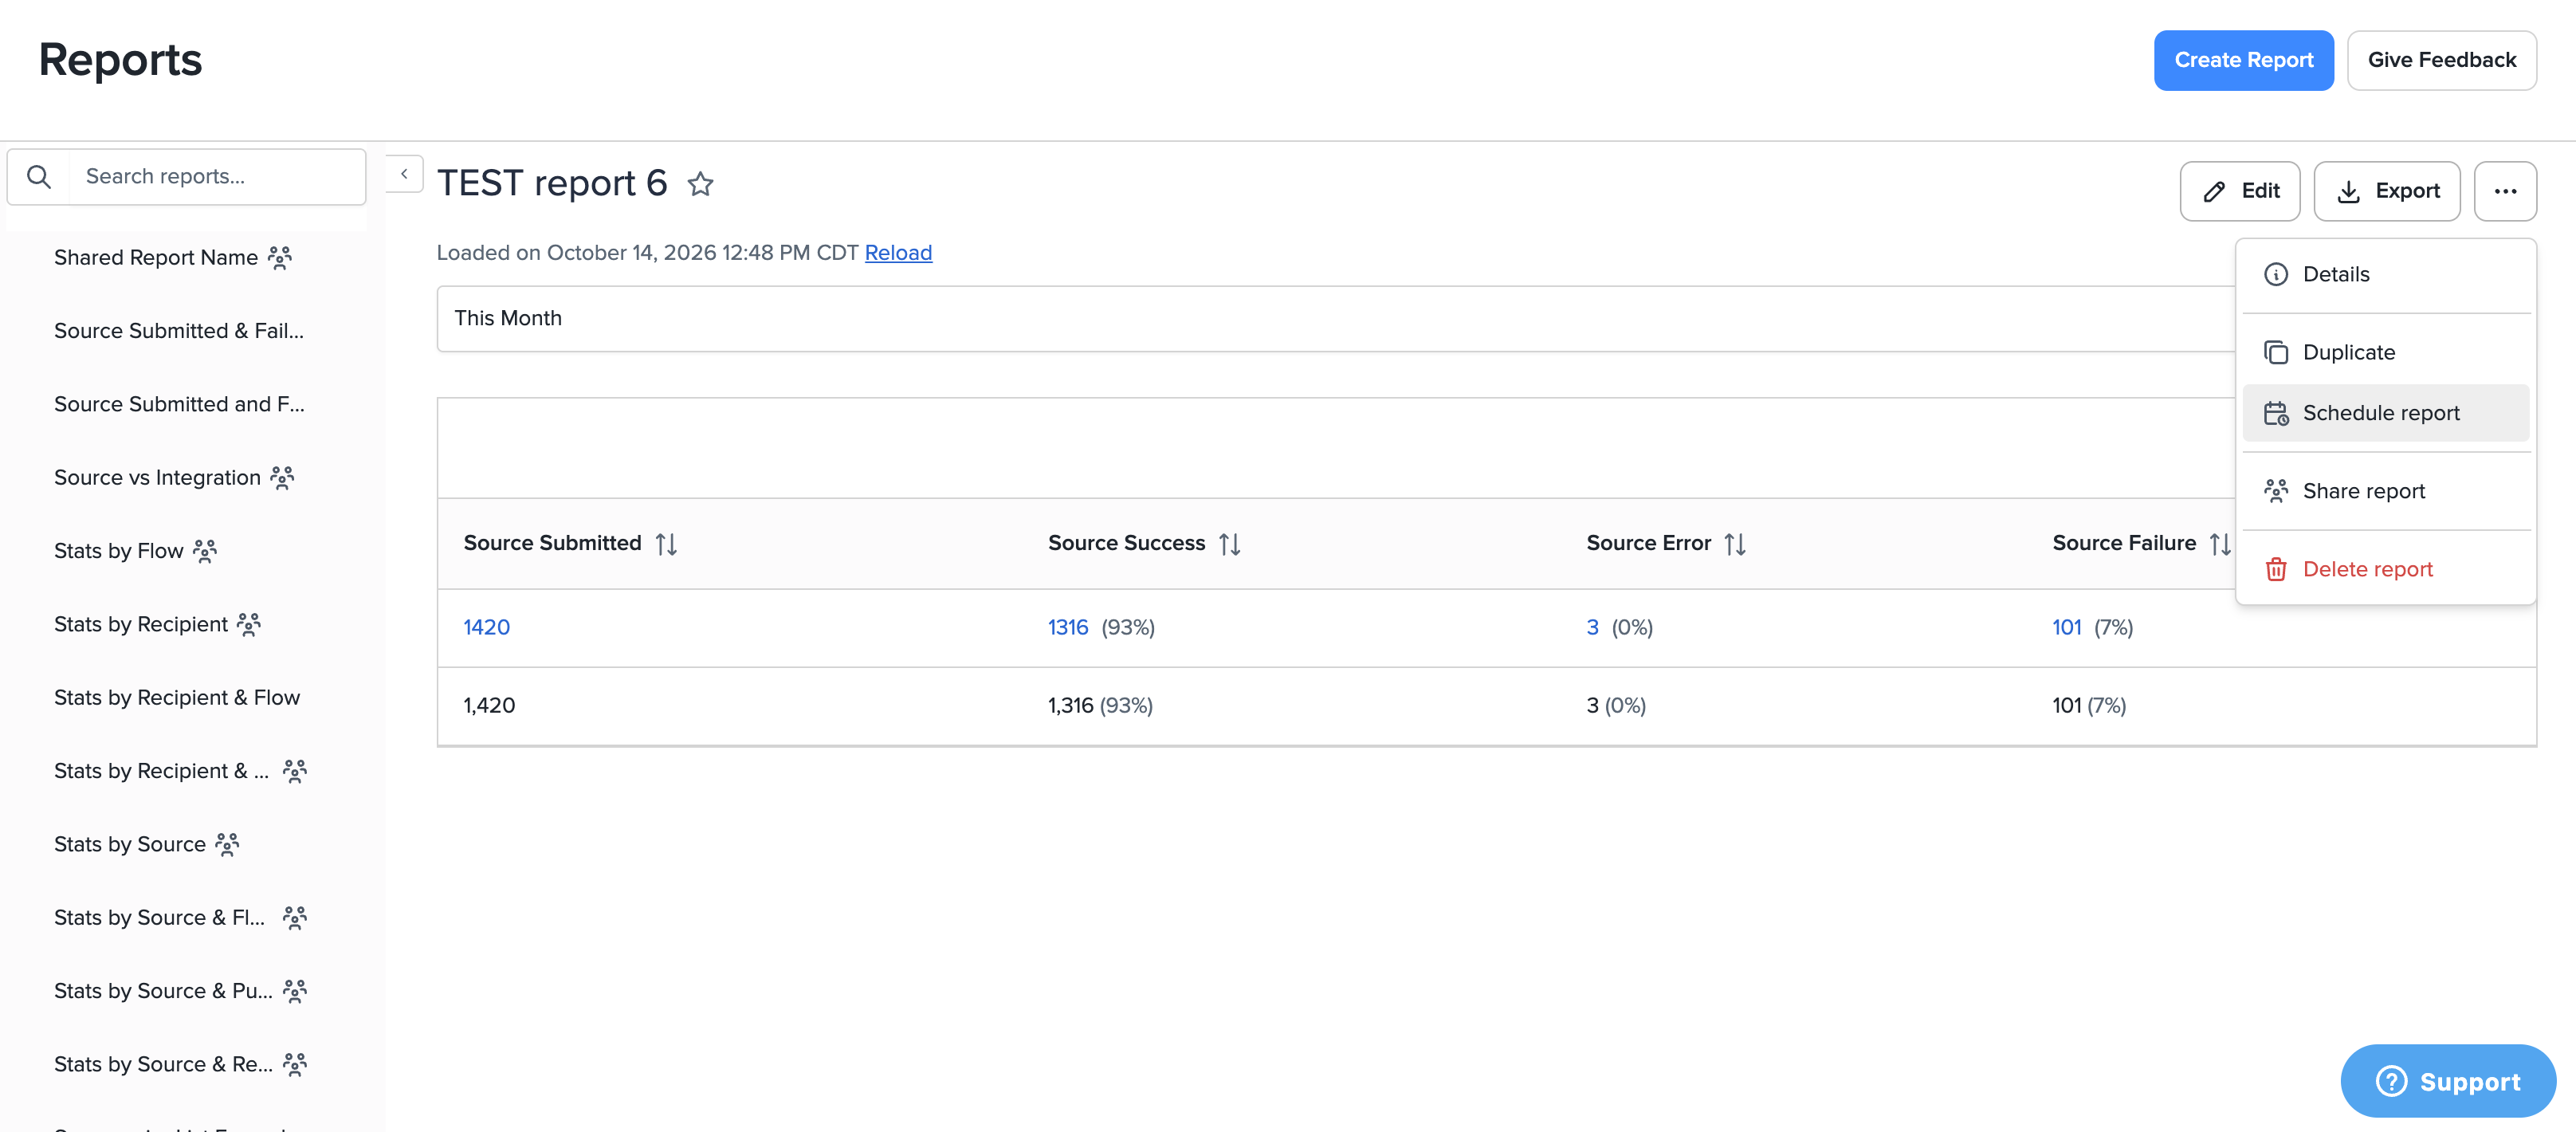
Task: Click the Export button
Action: 2386,191
